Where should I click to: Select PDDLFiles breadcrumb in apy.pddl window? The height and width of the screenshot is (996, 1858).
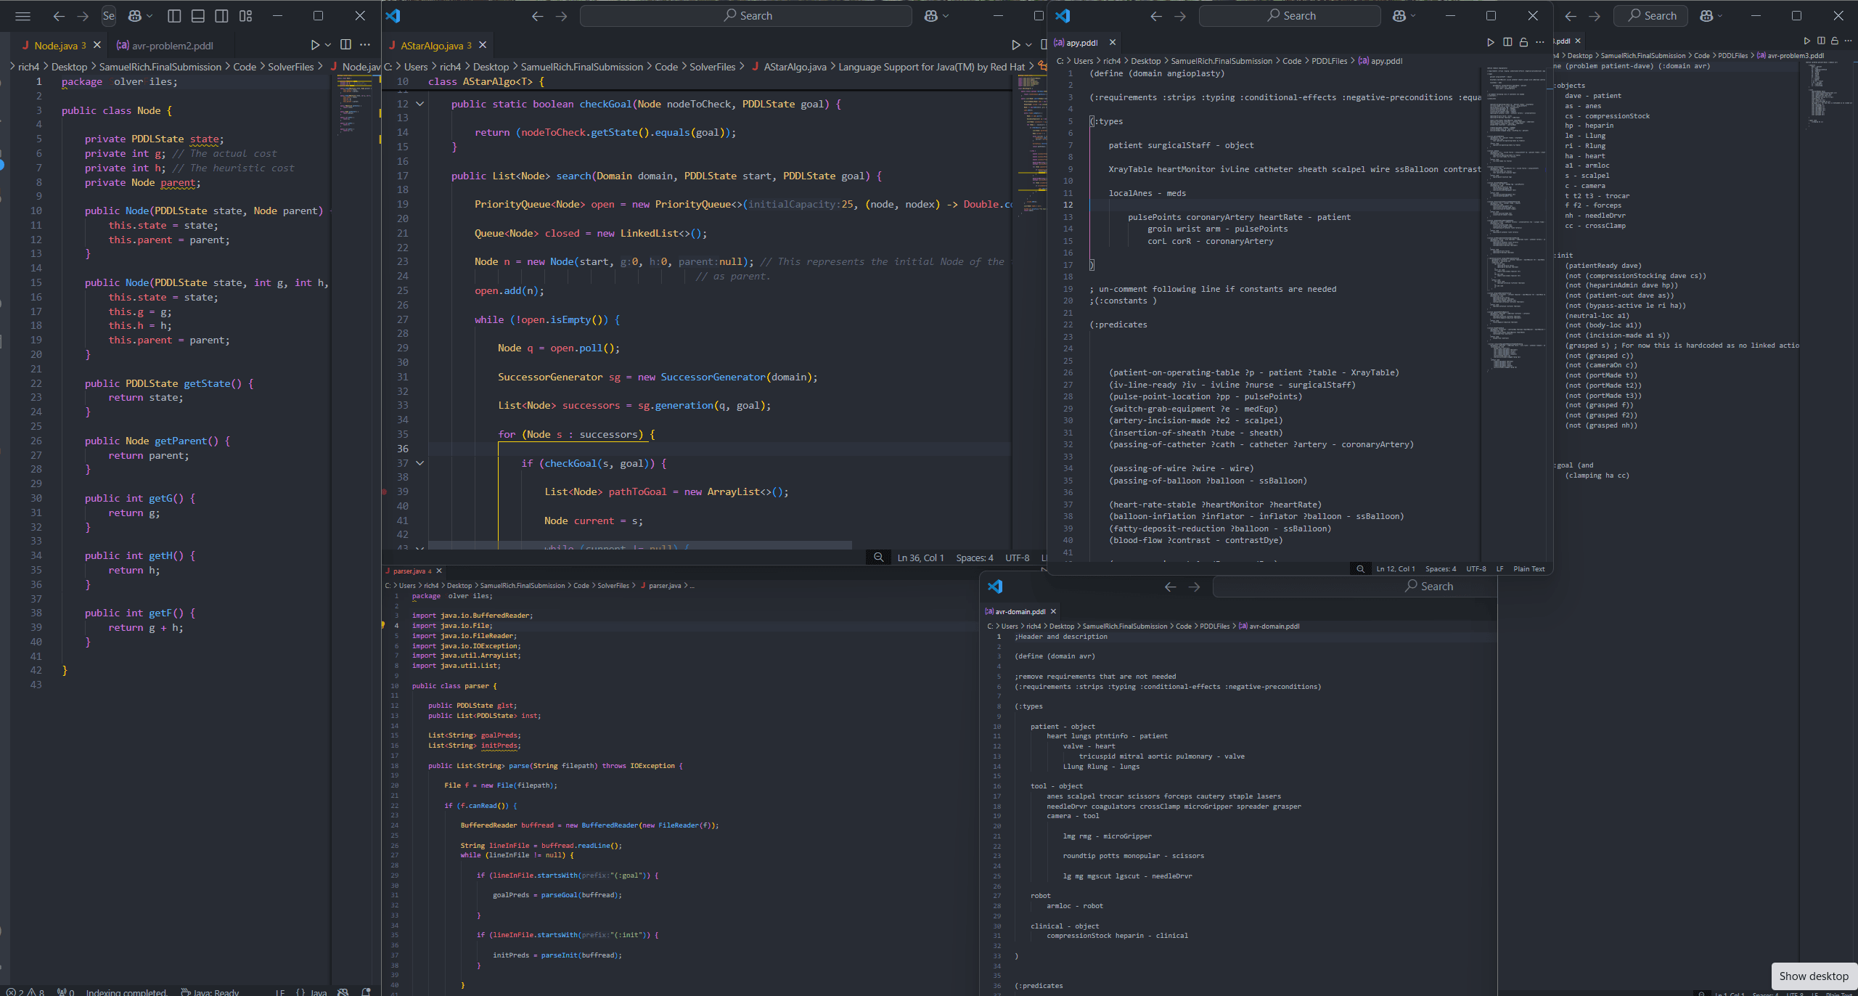pos(1330,61)
